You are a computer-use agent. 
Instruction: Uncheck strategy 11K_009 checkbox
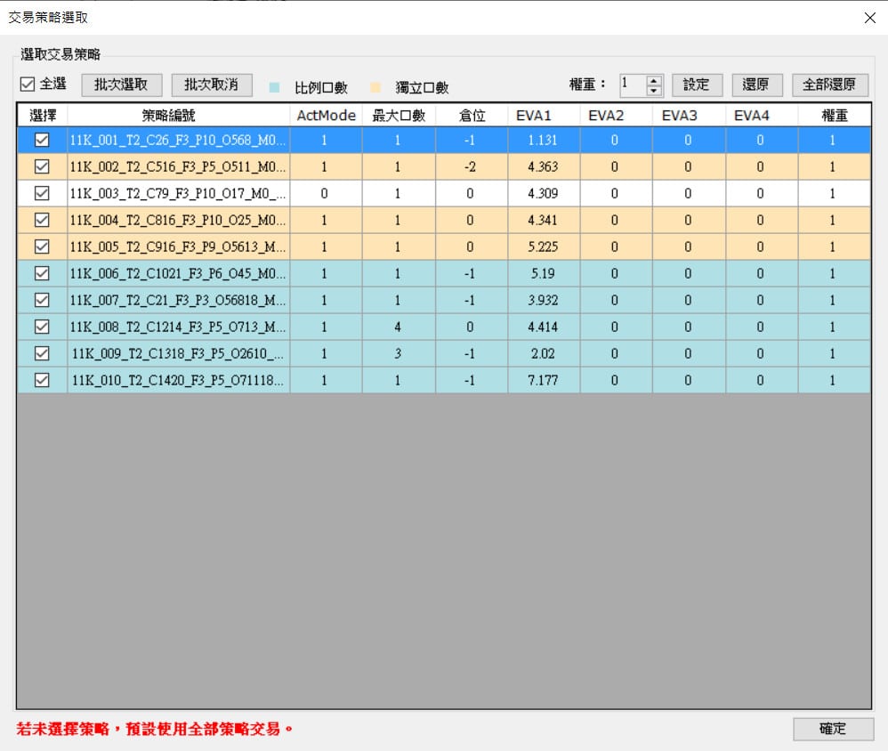(42, 353)
